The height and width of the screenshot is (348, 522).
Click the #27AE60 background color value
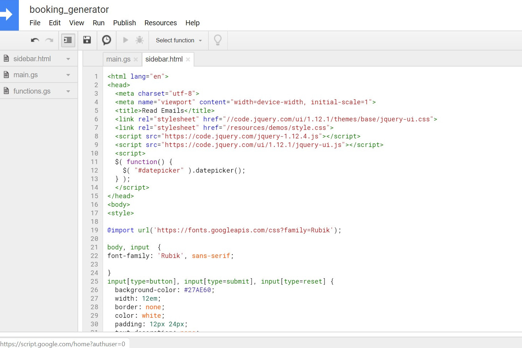tap(198, 290)
